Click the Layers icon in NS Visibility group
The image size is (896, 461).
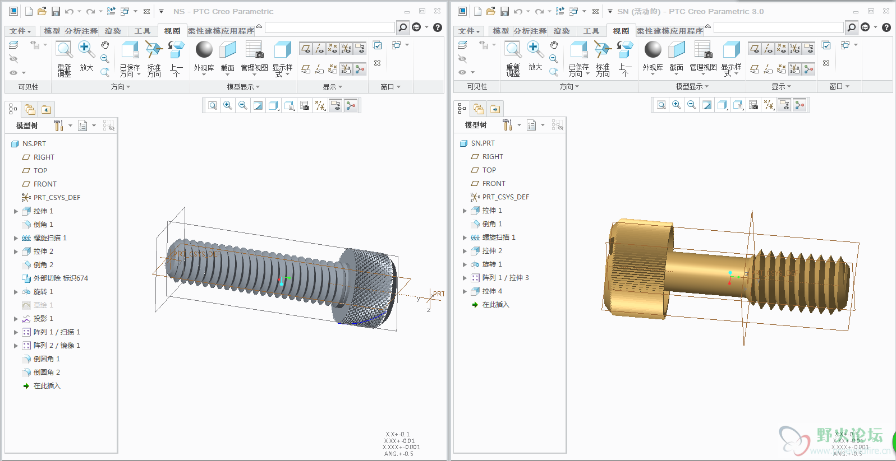click(13, 45)
